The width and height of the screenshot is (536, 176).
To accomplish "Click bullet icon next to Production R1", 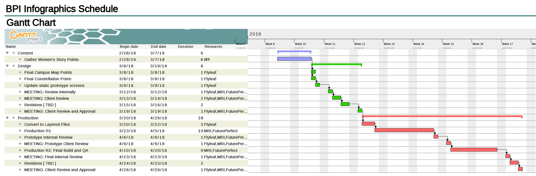I will click(20, 131).
